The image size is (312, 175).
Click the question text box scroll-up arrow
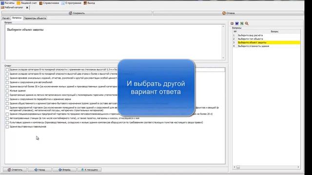click(x=223, y=26)
